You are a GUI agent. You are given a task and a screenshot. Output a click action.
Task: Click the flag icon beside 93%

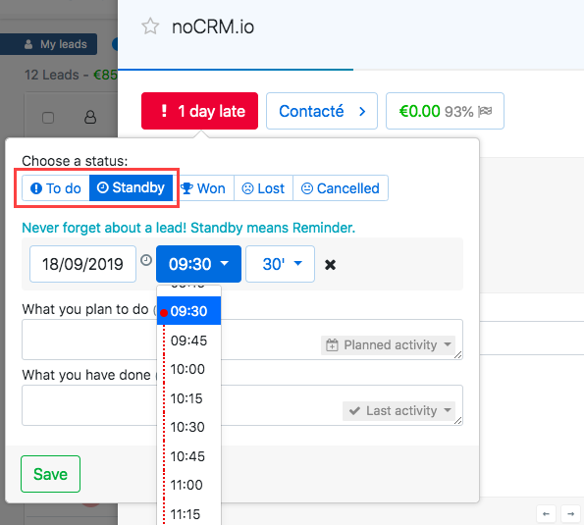coord(485,111)
